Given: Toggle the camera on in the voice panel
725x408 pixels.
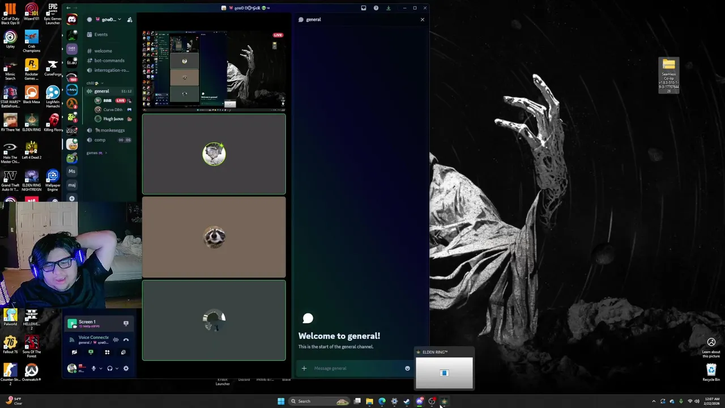Looking at the screenshot, I should [74, 352].
